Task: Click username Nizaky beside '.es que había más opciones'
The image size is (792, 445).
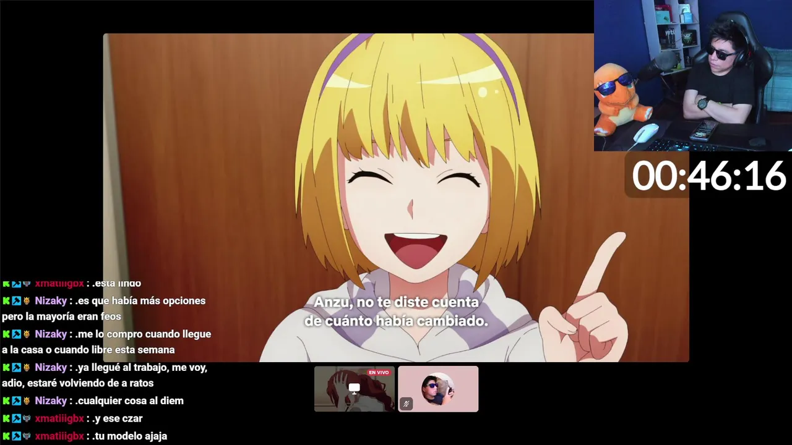Action: [51, 300]
